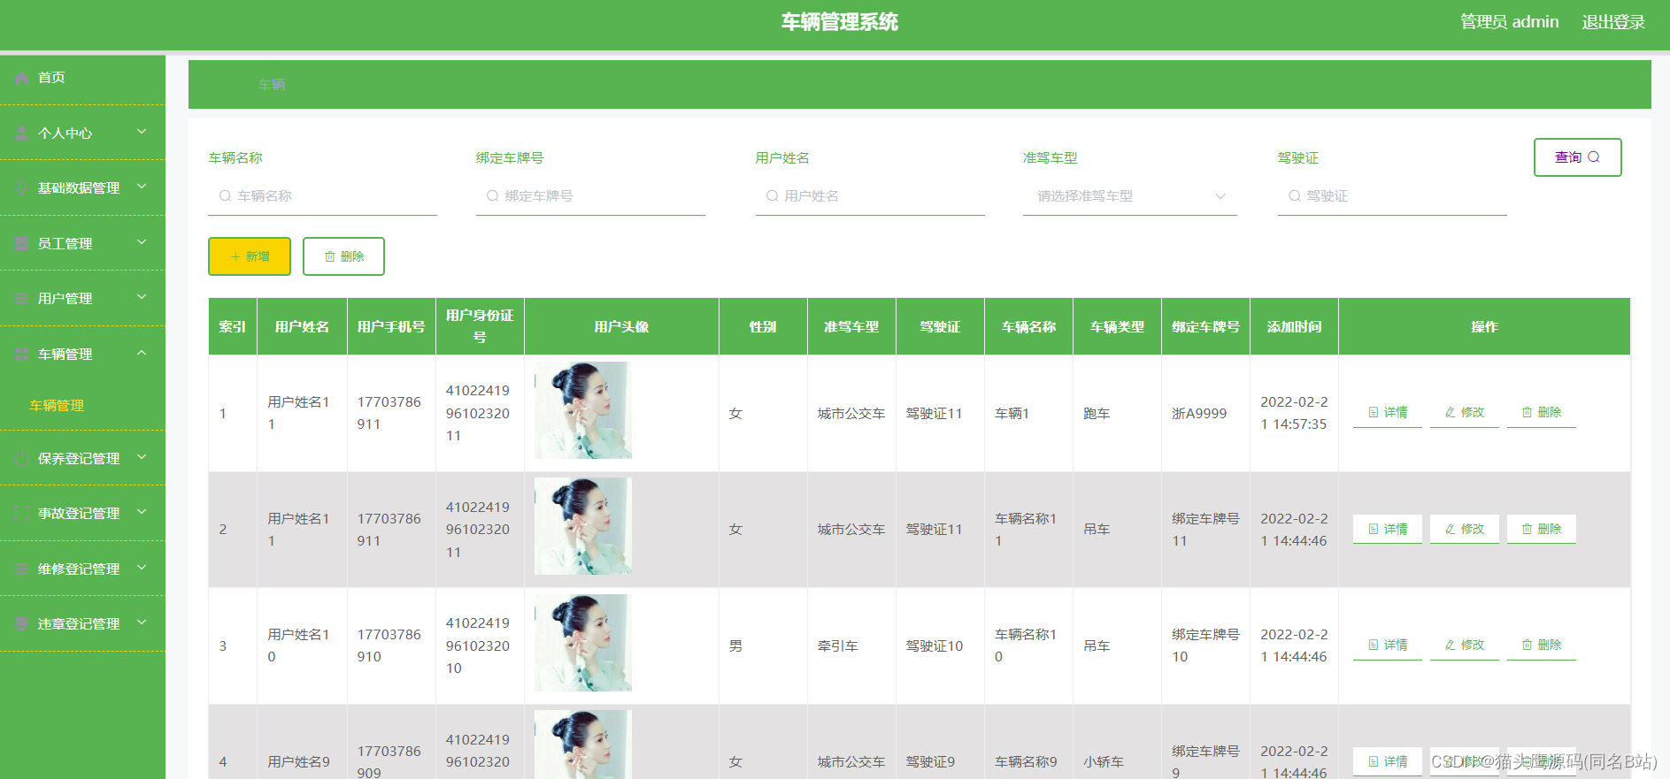The width and height of the screenshot is (1670, 779).
Task: Click the icon beside 保养登记管理
Action: [x=22, y=459]
